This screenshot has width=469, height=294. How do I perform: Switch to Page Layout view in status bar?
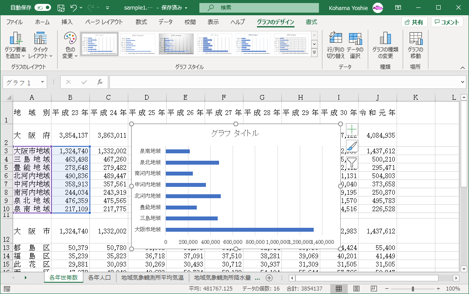[356, 289]
